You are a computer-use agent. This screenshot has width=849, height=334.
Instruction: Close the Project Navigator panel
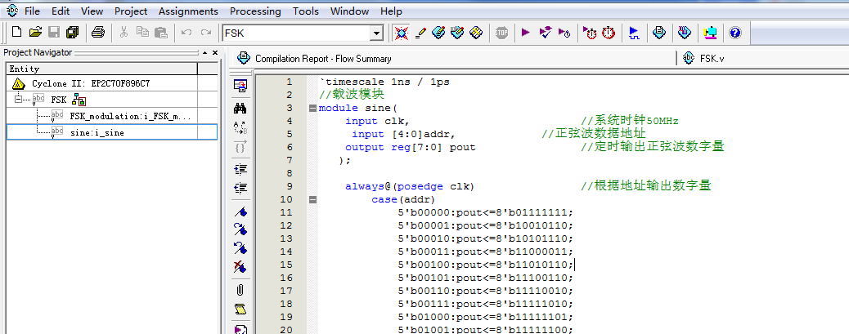click(x=214, y=52)
